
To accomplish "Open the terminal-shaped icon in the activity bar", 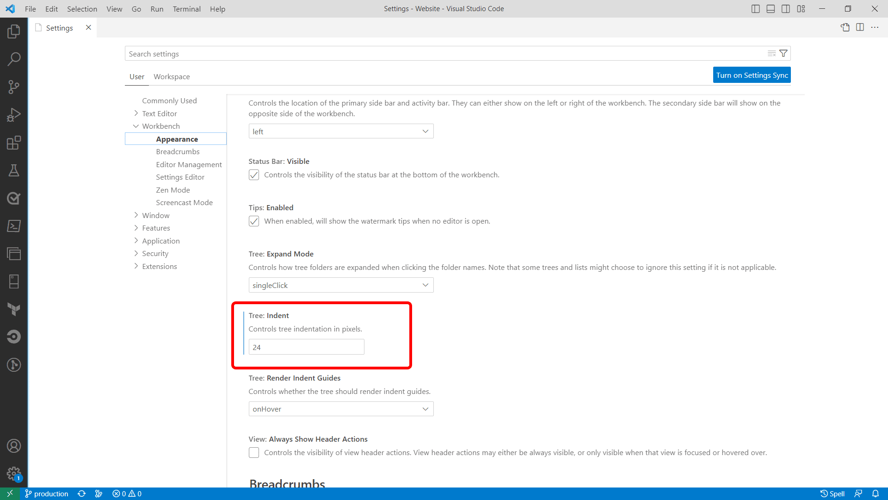I will [x=14, y=226].
